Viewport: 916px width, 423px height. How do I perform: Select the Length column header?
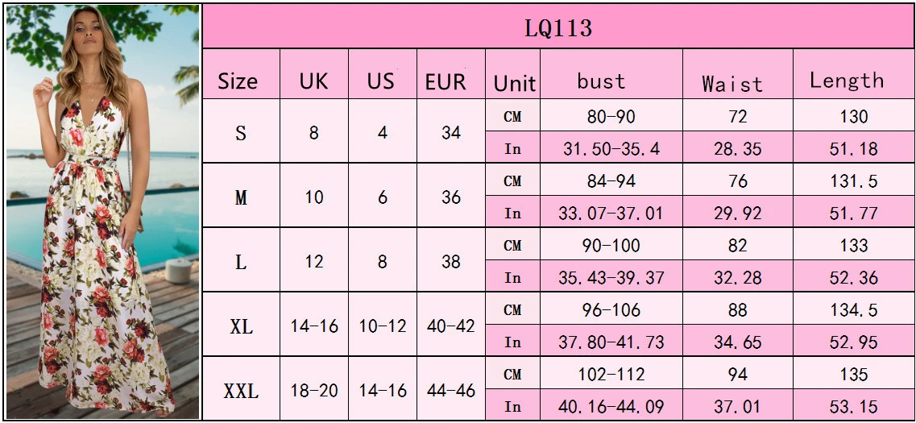[847, 81]
